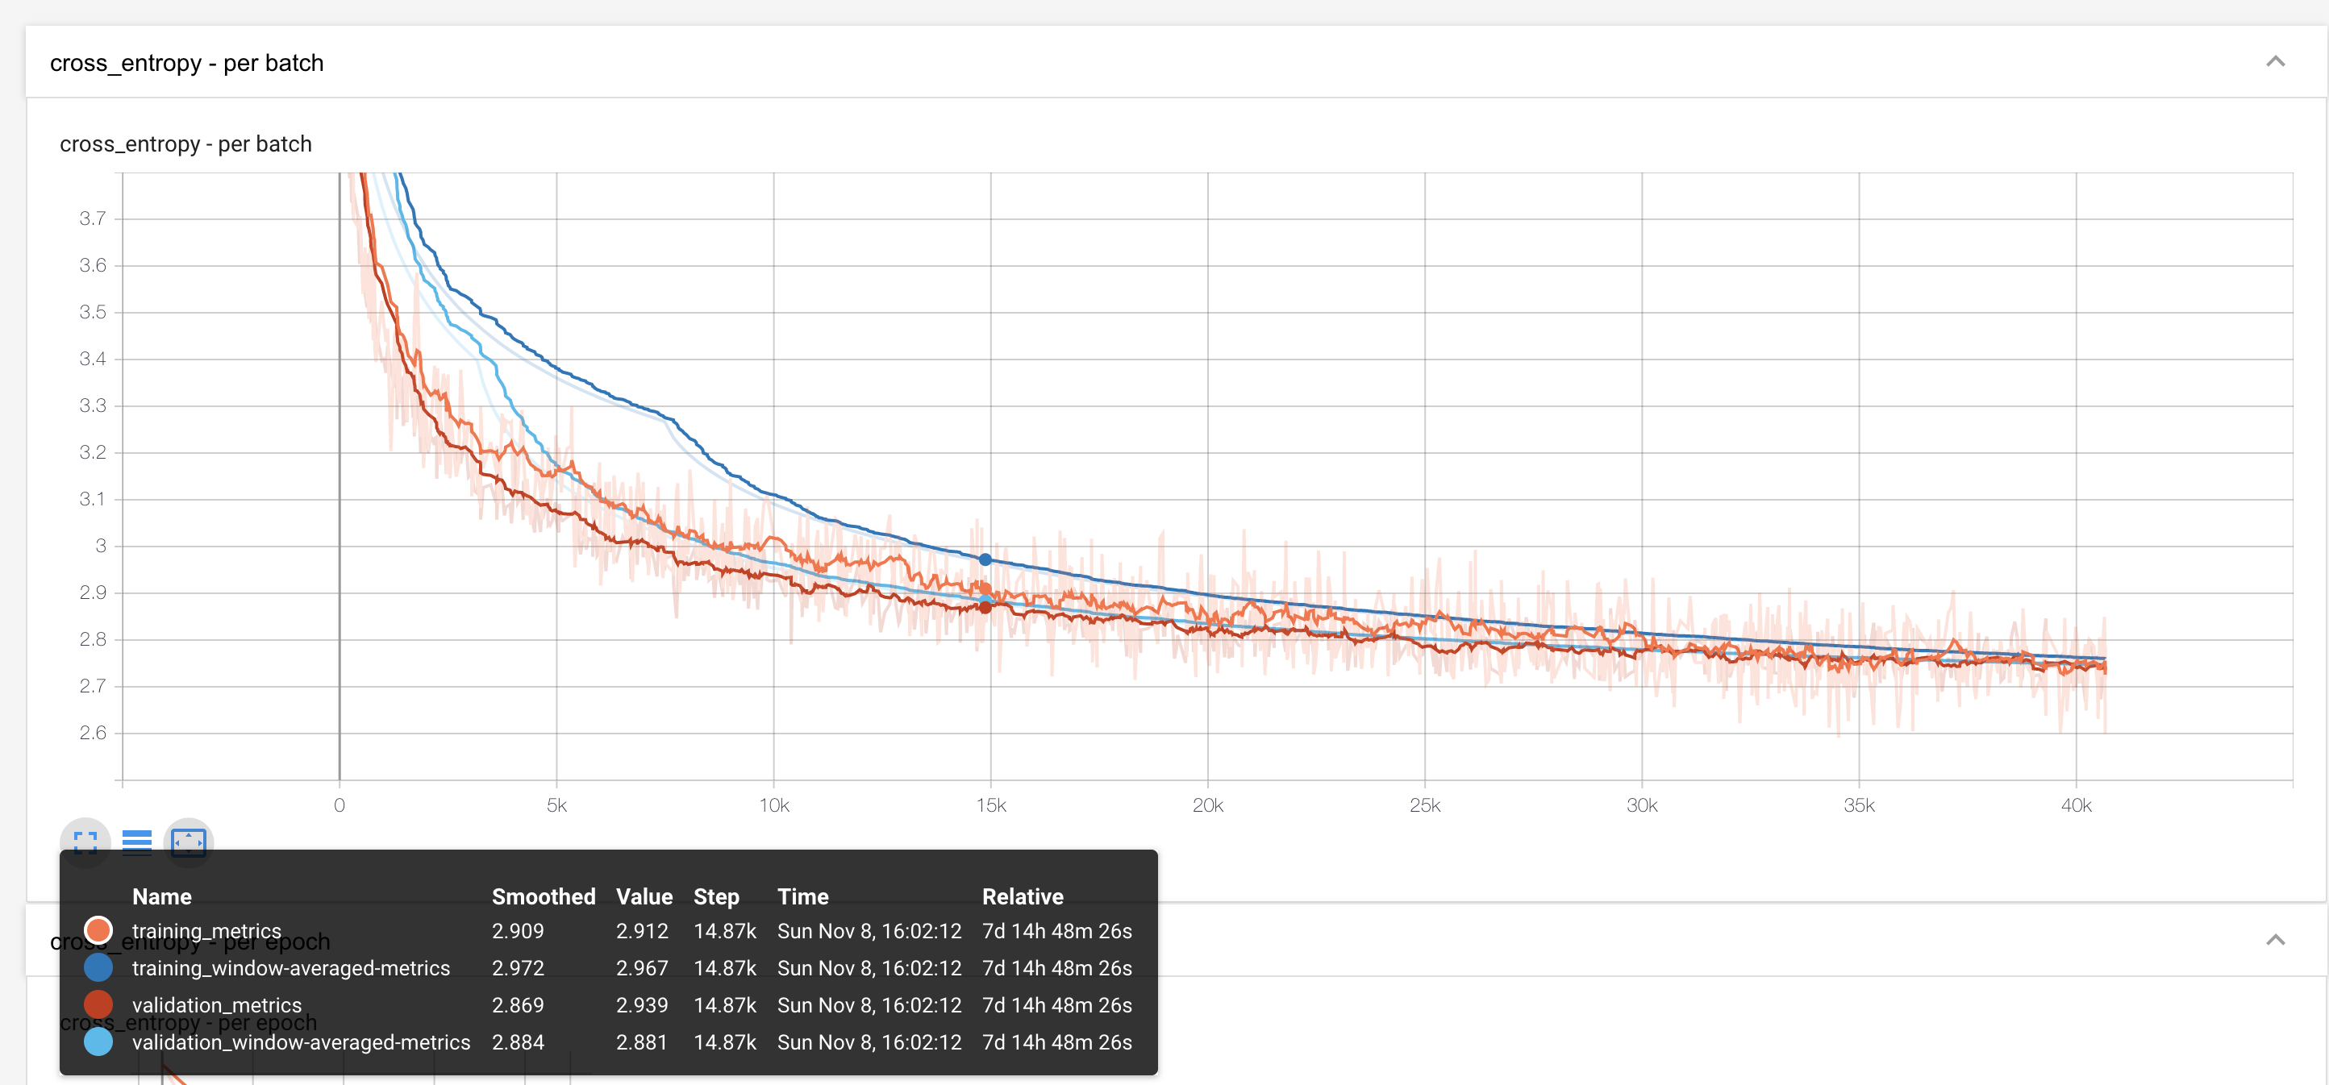The height and width of the screenshot is (1085, 2329).
Task: Collapse the cross_entropy per batch section chevron
Action: [2275, 61]
